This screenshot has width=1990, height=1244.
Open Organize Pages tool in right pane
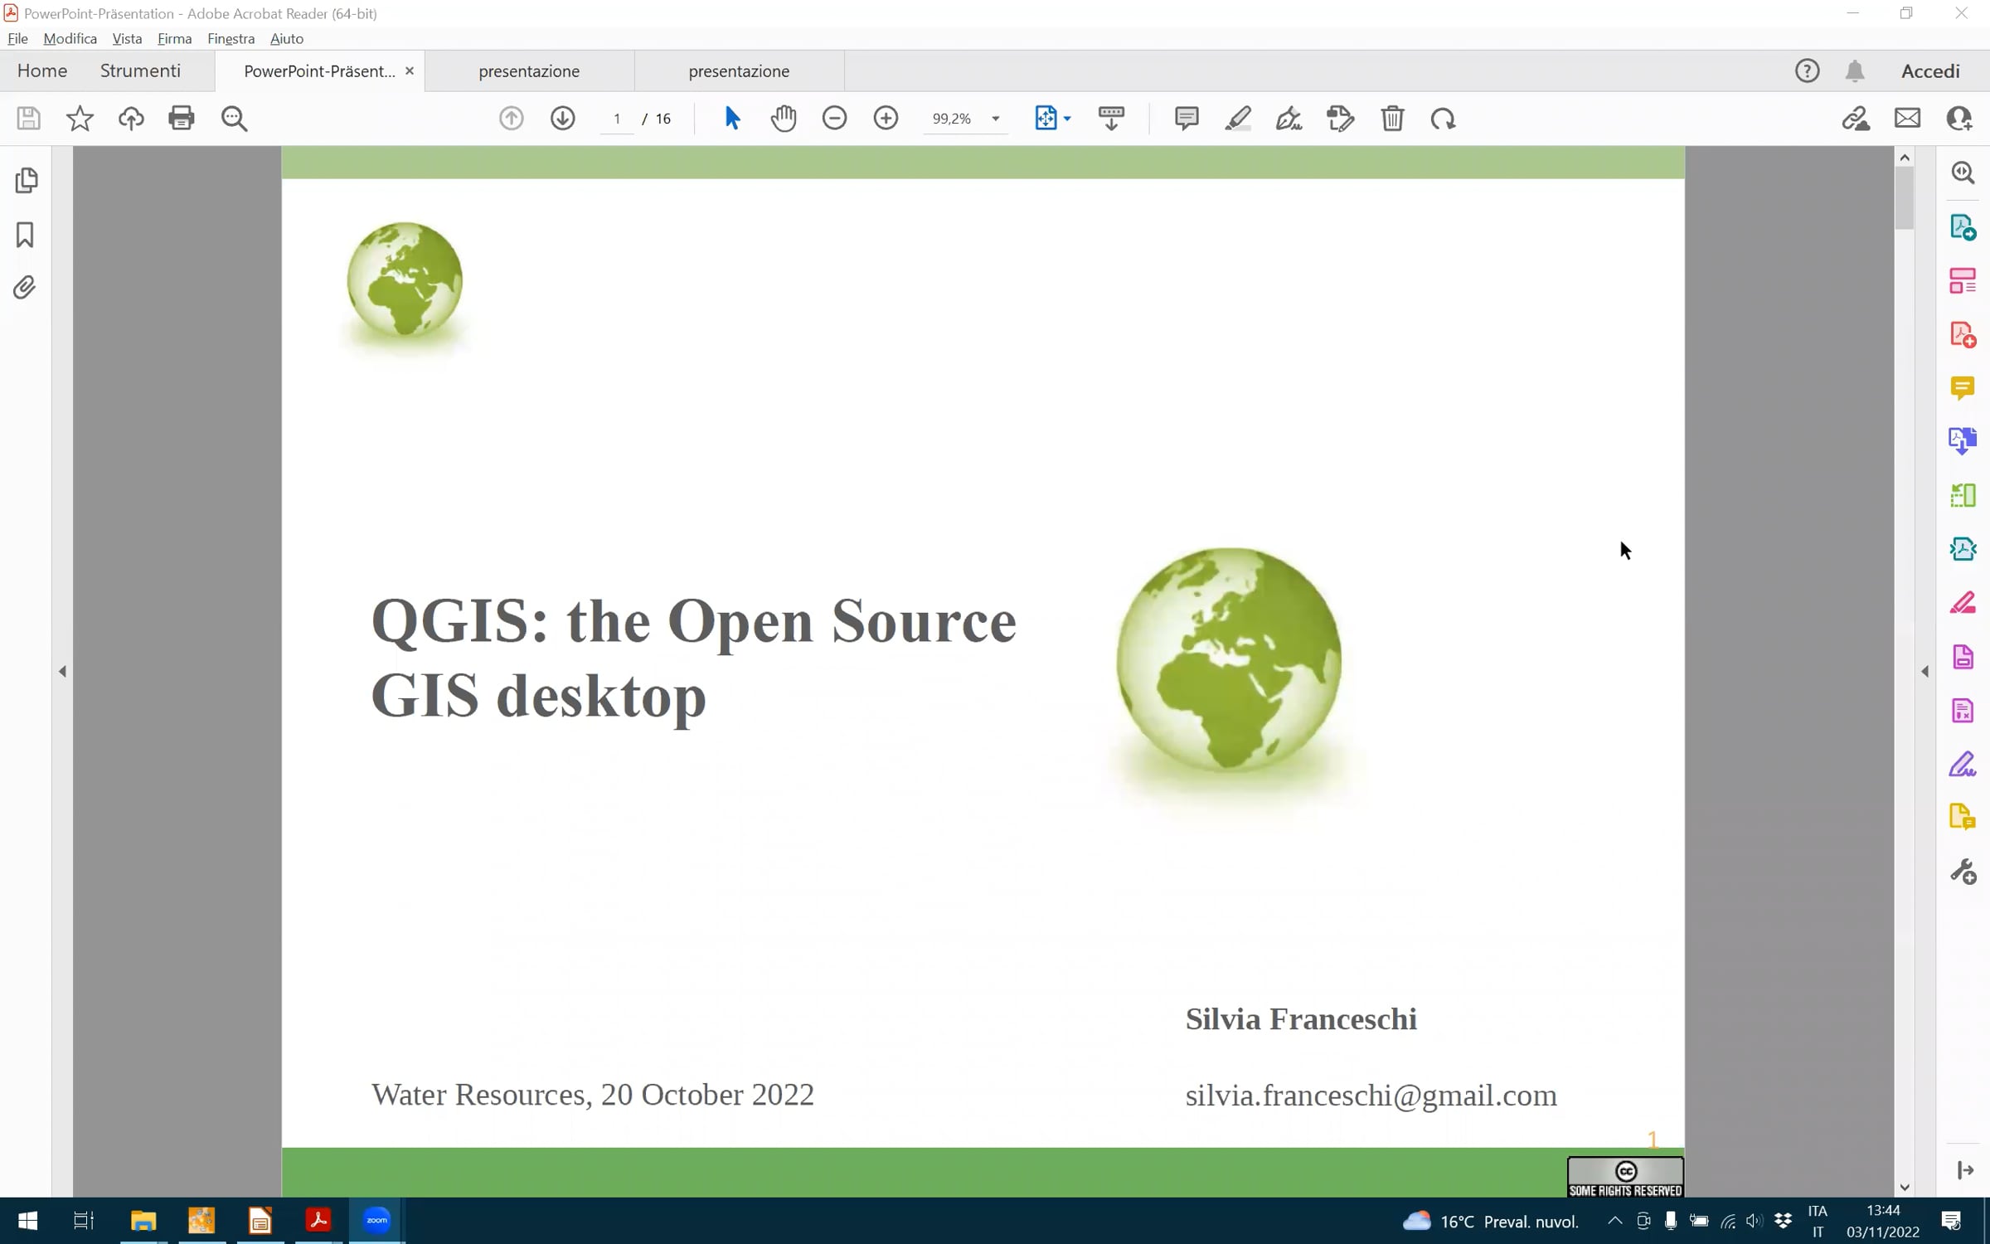point(1963,280)
